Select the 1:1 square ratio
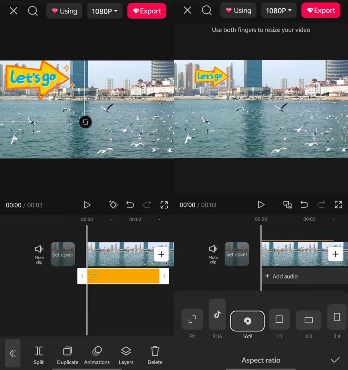 [279, 319]
